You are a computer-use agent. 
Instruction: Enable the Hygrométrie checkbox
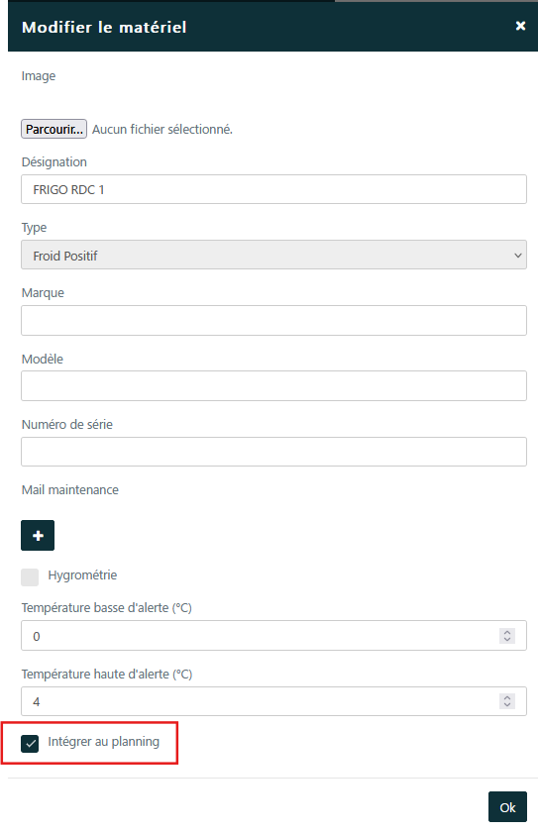point(30,576)
